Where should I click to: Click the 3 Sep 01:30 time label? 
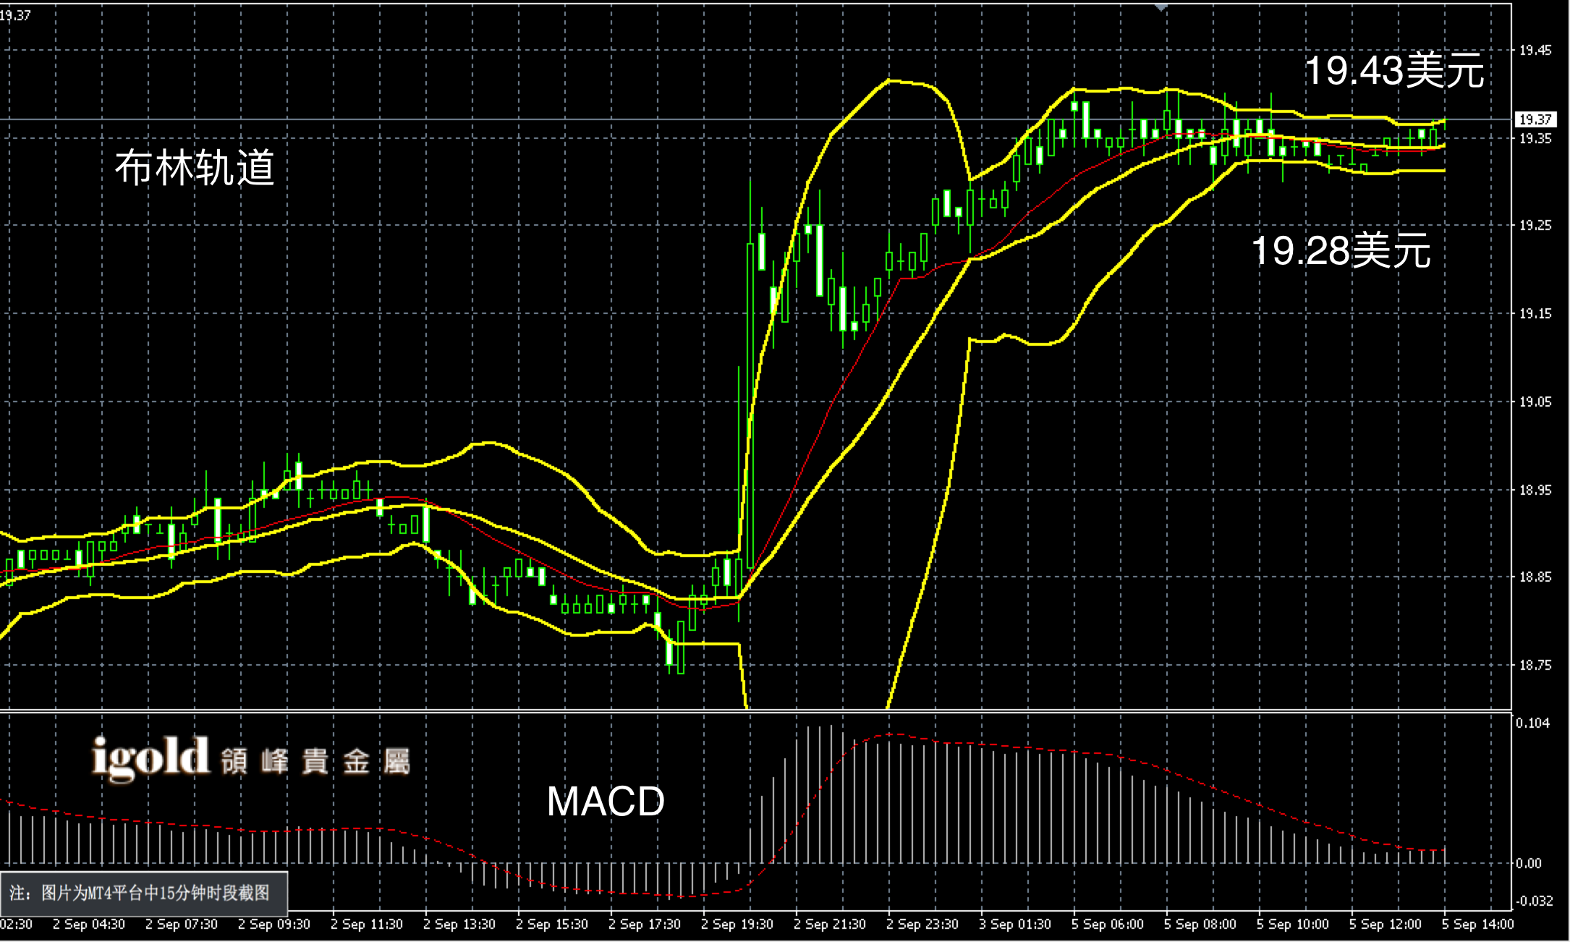pos(1014,925)
